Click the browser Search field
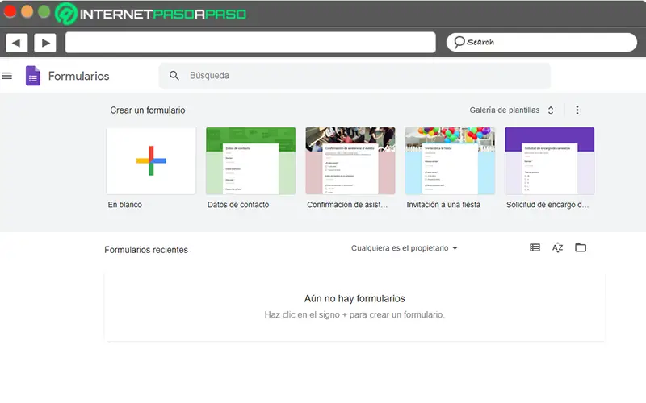The image size is (646, 403). (x=542, y=42)
